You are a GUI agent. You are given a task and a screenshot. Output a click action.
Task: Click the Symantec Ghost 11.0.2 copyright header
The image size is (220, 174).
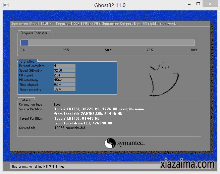94,23
